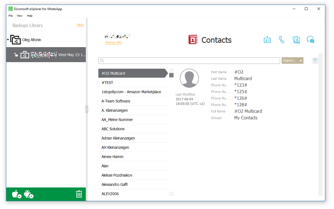Click the First Name value #O2

coord(239,72)
